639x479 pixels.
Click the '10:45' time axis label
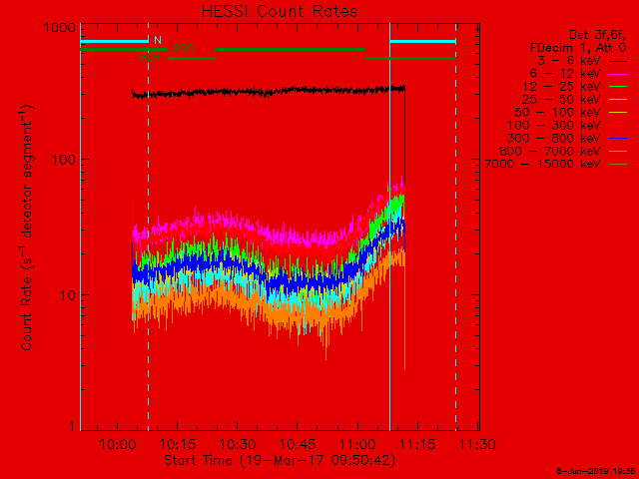click(298, 444)
